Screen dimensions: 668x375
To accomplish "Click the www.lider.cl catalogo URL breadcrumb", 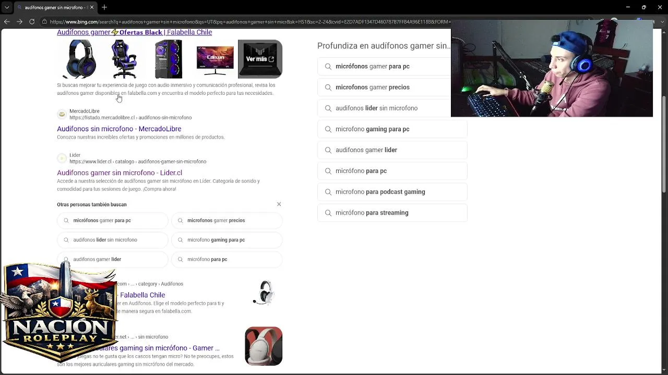I will coord(138,161).
